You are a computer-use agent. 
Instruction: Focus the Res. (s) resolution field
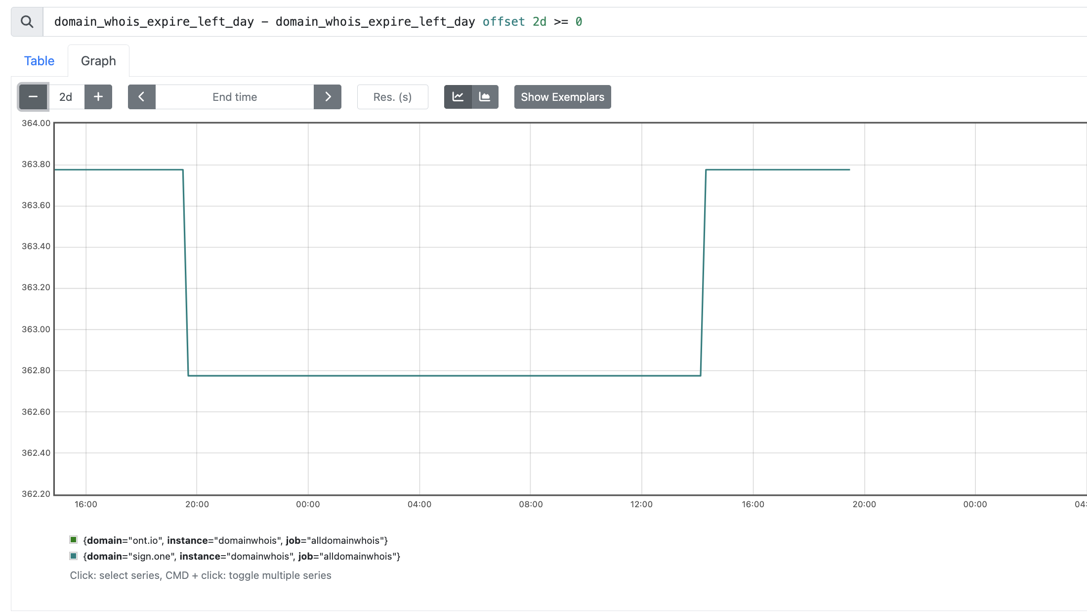(x=392, y=97)
